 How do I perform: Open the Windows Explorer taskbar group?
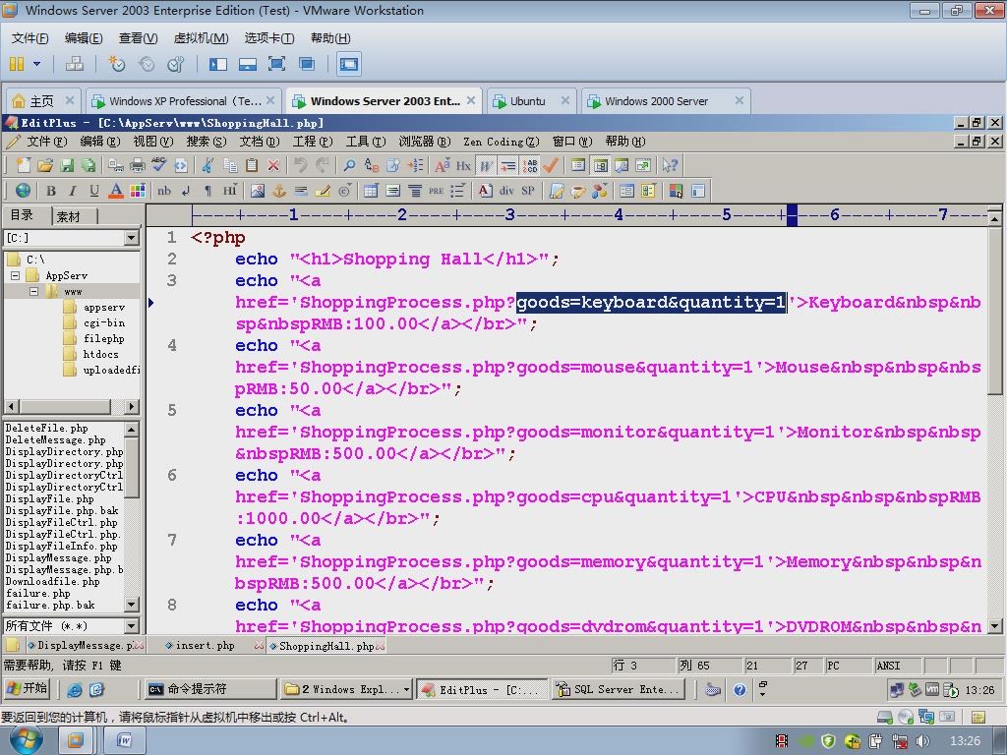[347, 689]
